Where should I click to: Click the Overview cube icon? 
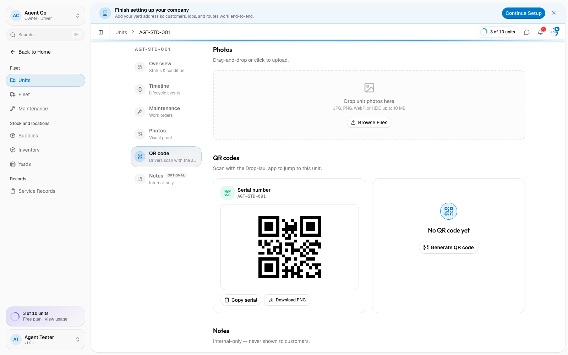click(140, 67)
